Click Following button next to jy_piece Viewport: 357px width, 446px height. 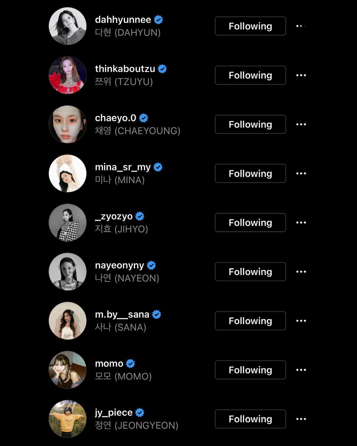click(250, 419)
